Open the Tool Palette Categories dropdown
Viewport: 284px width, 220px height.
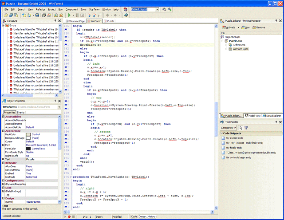(229, 128)
